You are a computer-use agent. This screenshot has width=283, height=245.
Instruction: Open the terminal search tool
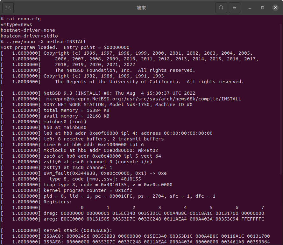(221, 8)
